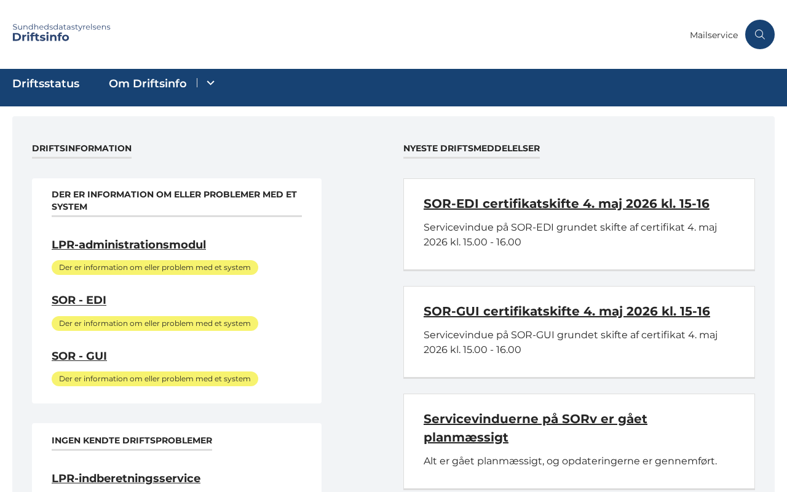Click the Driftsinformation section heading
The image size is (787, 492).
point(82,148)
